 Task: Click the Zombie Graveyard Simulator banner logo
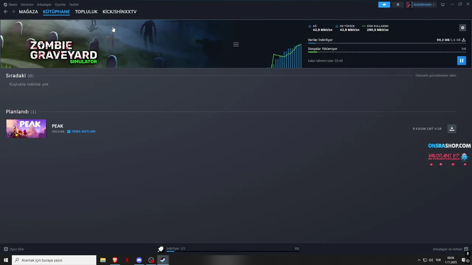tap(63, 52)
